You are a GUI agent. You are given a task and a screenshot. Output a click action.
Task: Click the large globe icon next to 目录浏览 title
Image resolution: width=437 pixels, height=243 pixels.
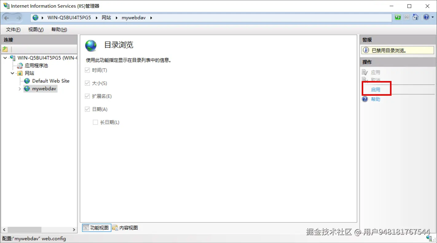(91, 45)
